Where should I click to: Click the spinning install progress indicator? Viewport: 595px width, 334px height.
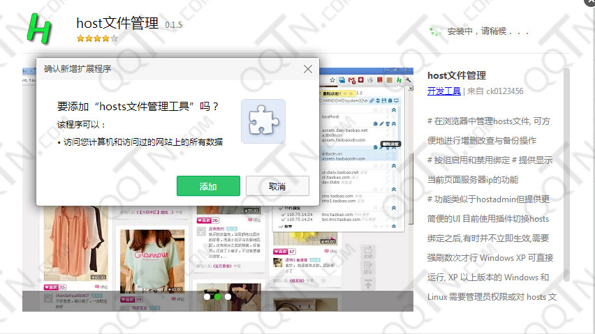click(x=435, y=31)
